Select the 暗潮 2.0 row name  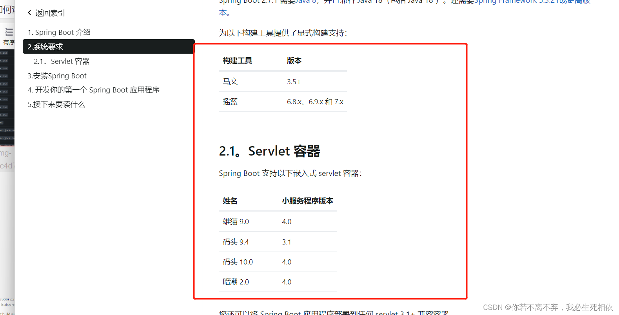(236, 282)
